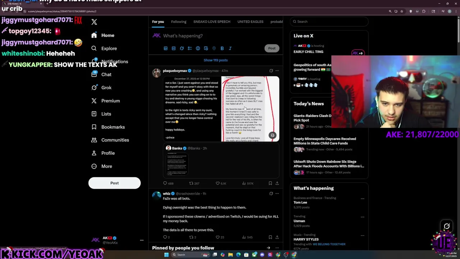Repost plaqueboymax's post with 267 reposts

pos(194,183)
